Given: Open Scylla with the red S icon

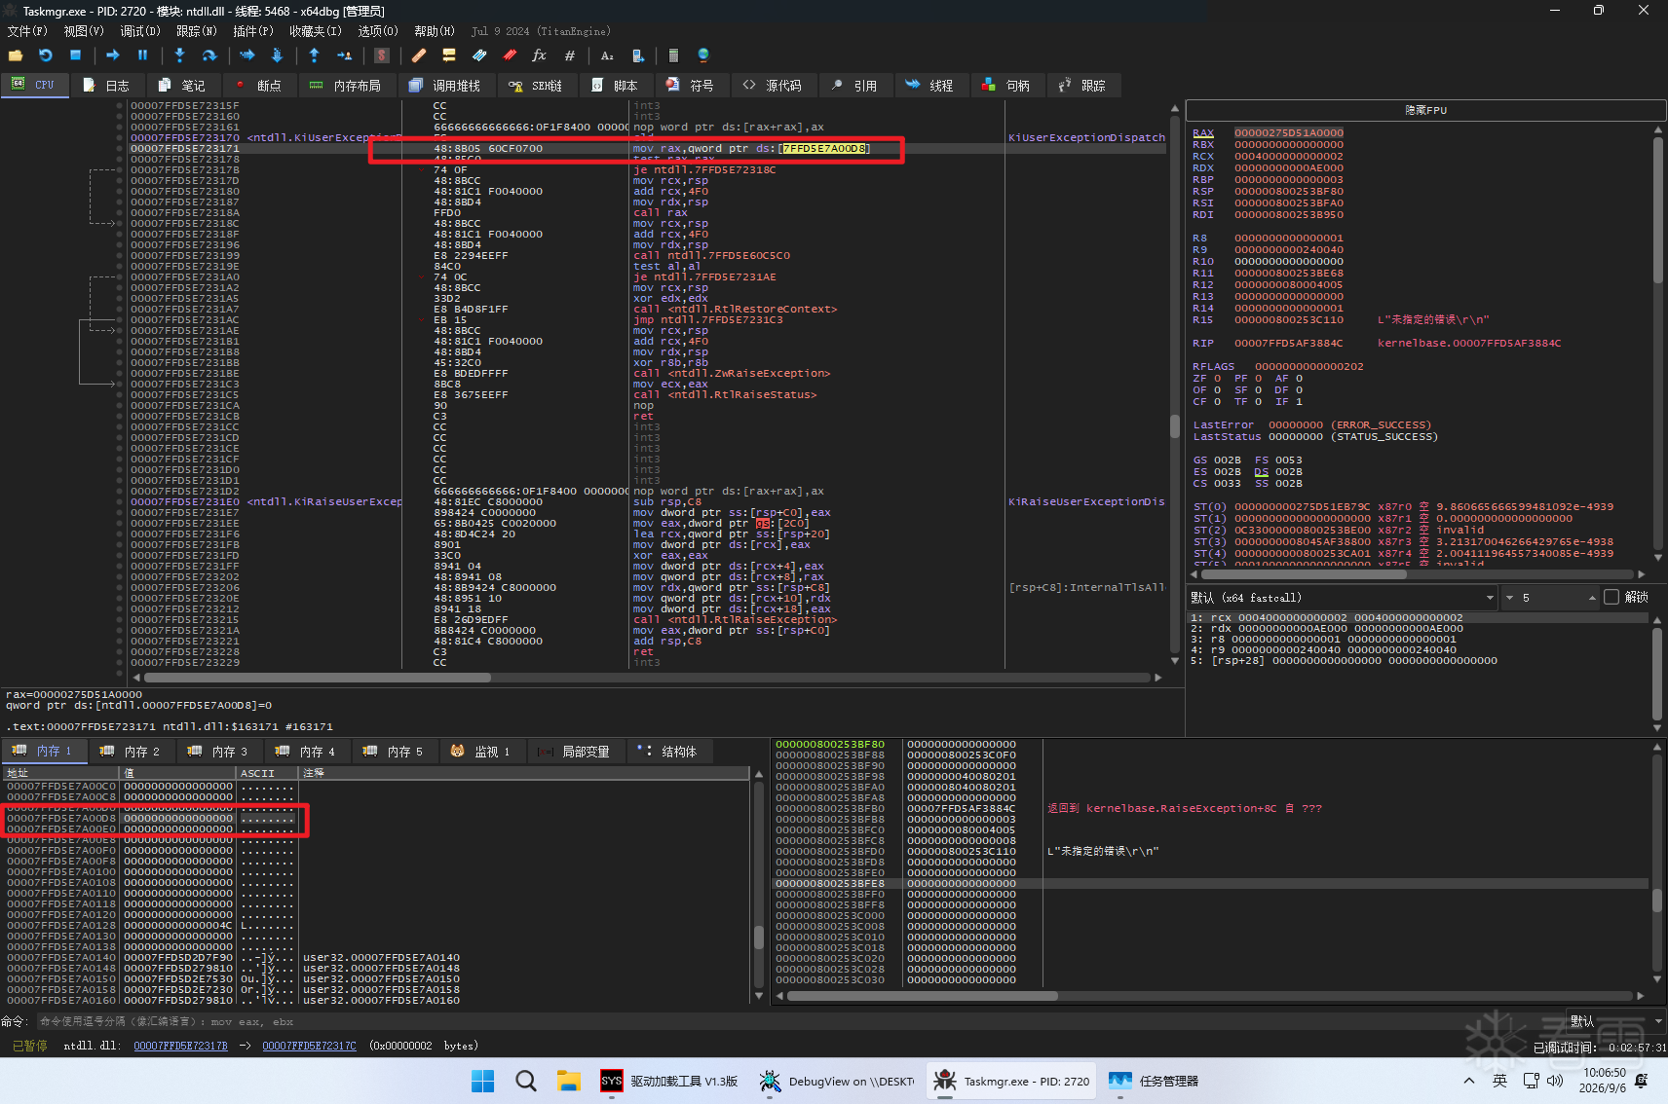Looking at the screenshot, I should click(382, 55).
